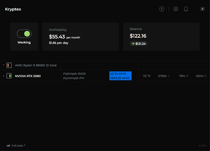Screen dimensions: 210x151
Task: Close the Kryptex window
Action: [202, 9]
